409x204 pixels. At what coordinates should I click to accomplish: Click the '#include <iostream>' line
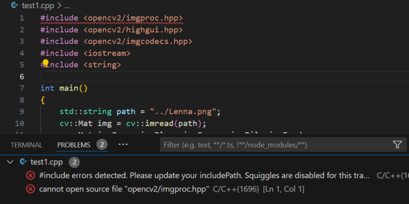(x=85, y=53)
